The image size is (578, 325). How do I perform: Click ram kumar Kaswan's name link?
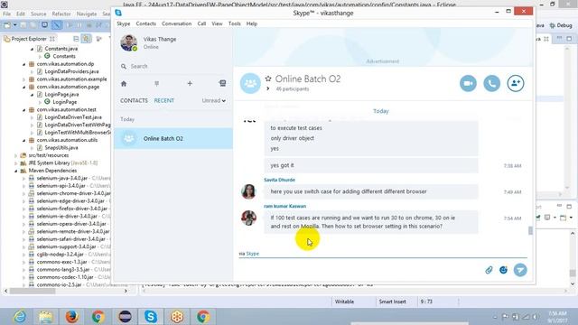click(285, 206)
